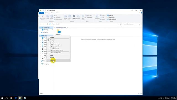This screenshot has width=177, height=100.
Task: Open the Easy access dropdown
Action: coord(89,17)
